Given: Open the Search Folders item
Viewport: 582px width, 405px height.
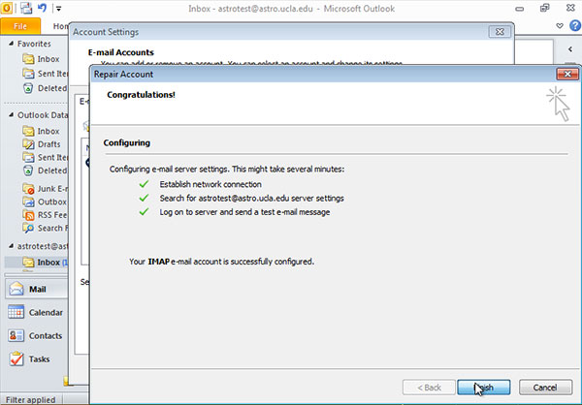Looking at the screenshot, I should [x=46, y=228].
